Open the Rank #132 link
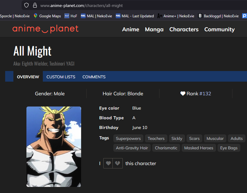 (205, 93)
